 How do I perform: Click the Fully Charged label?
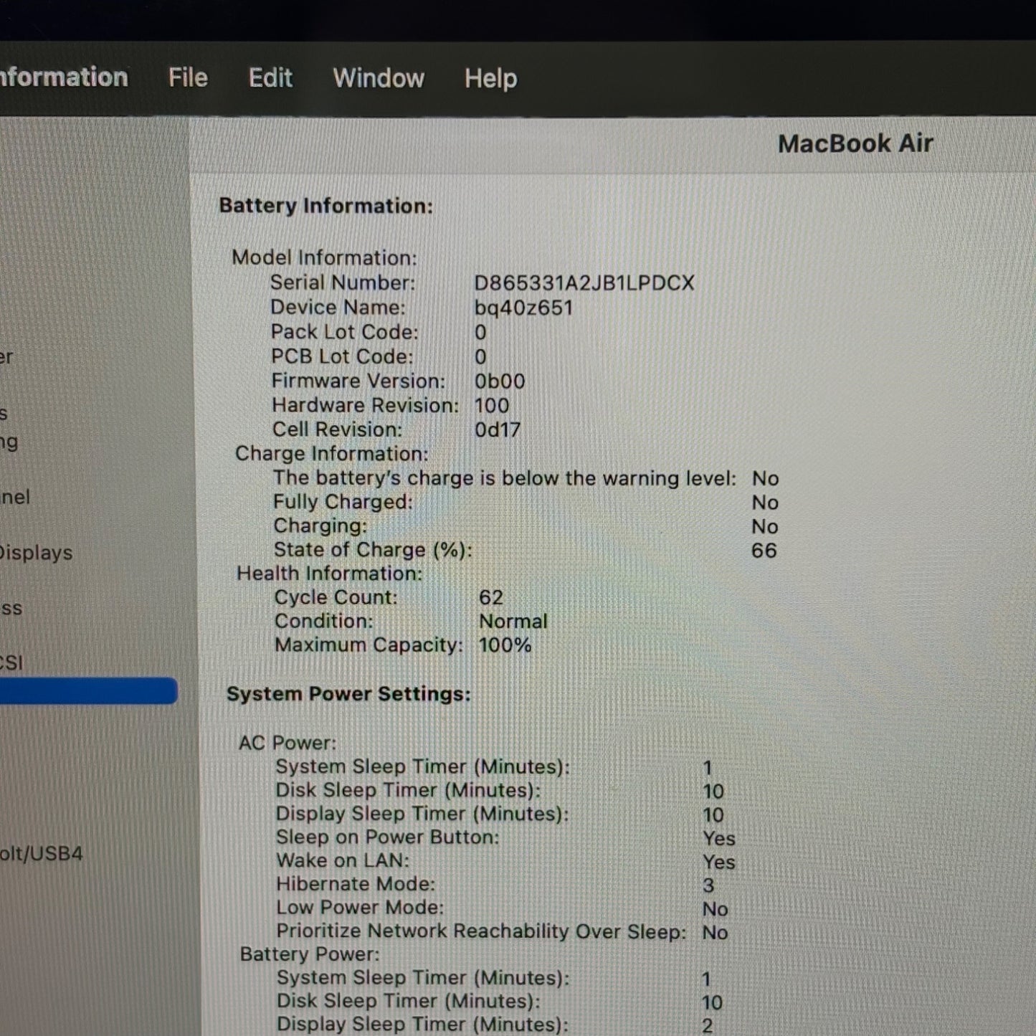(343, 502)
